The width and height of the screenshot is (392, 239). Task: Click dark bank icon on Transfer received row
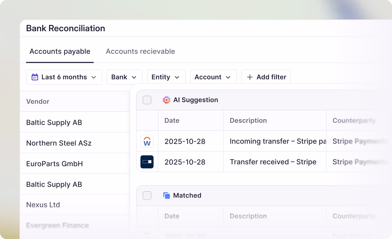tap(147, 162)
